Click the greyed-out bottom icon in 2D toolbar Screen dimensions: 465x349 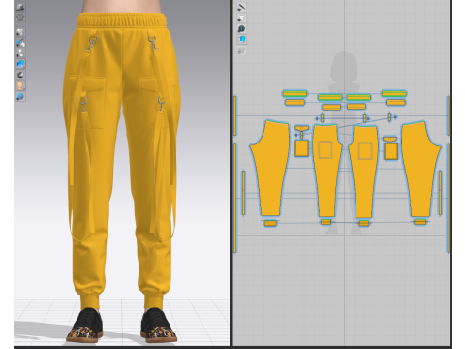click(x=241, y=50)
